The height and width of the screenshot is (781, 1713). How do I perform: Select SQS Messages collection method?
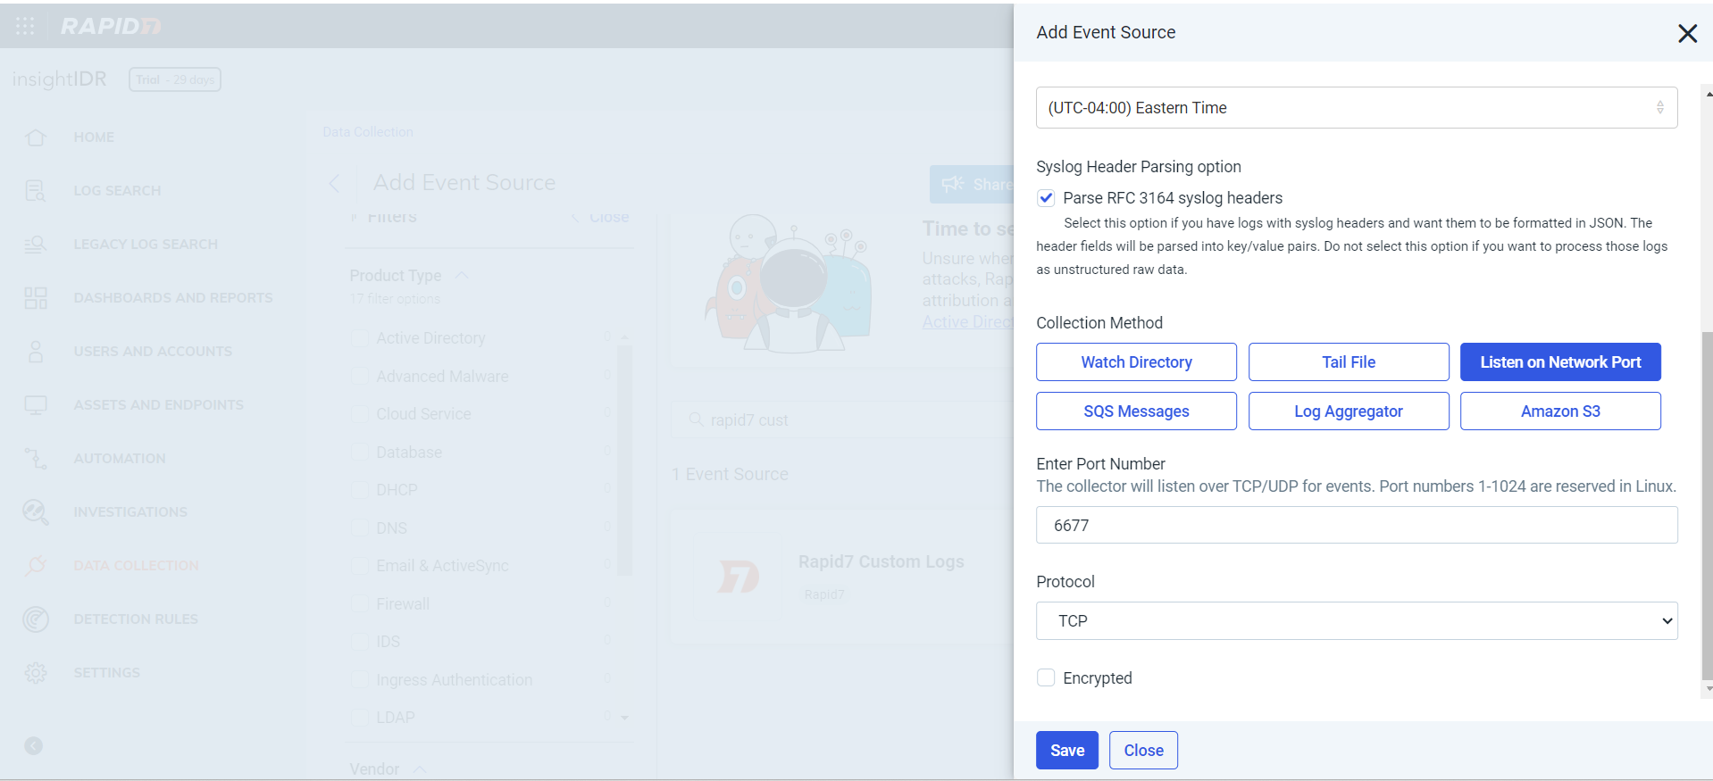tap(1136, 411)
